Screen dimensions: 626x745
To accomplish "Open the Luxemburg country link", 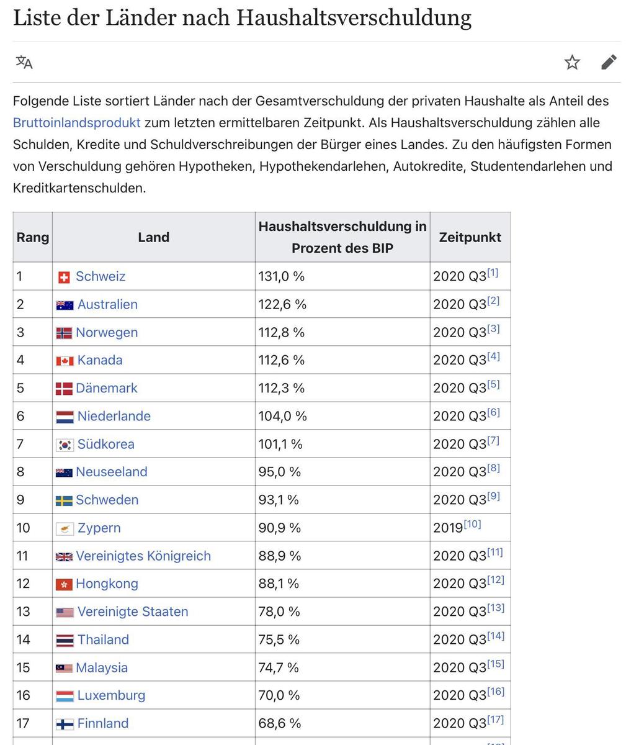I will 111,695.
